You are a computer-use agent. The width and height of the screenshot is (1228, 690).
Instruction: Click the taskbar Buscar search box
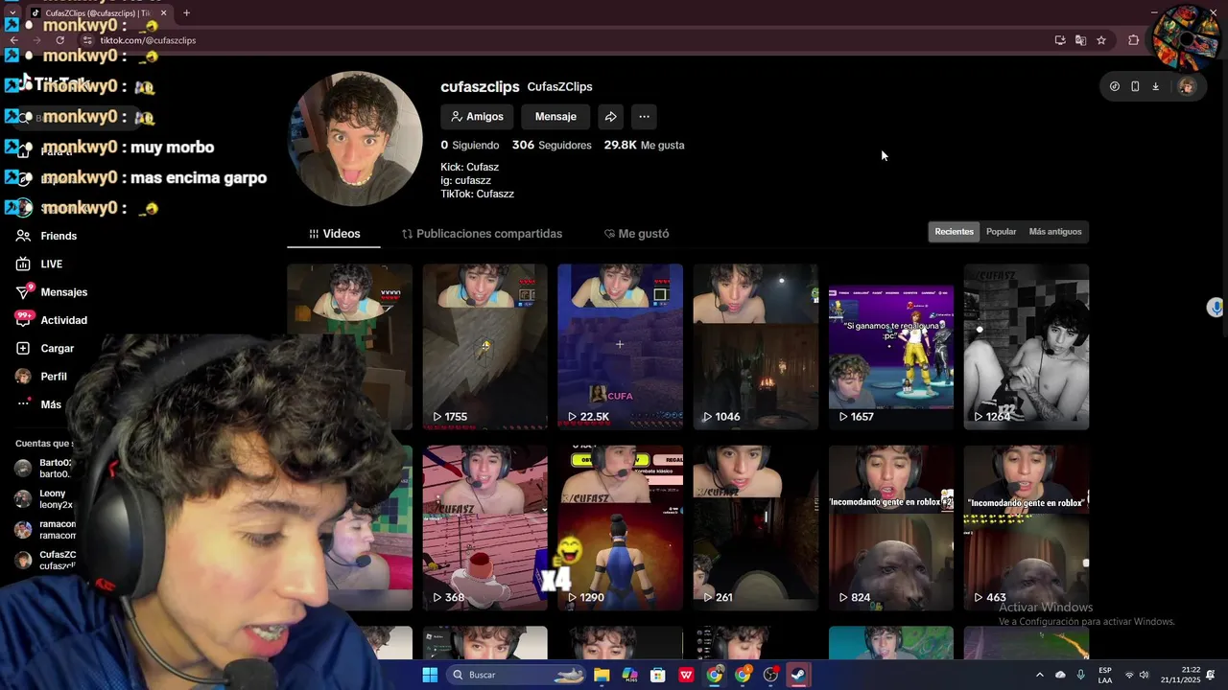[x=518, y=675]
